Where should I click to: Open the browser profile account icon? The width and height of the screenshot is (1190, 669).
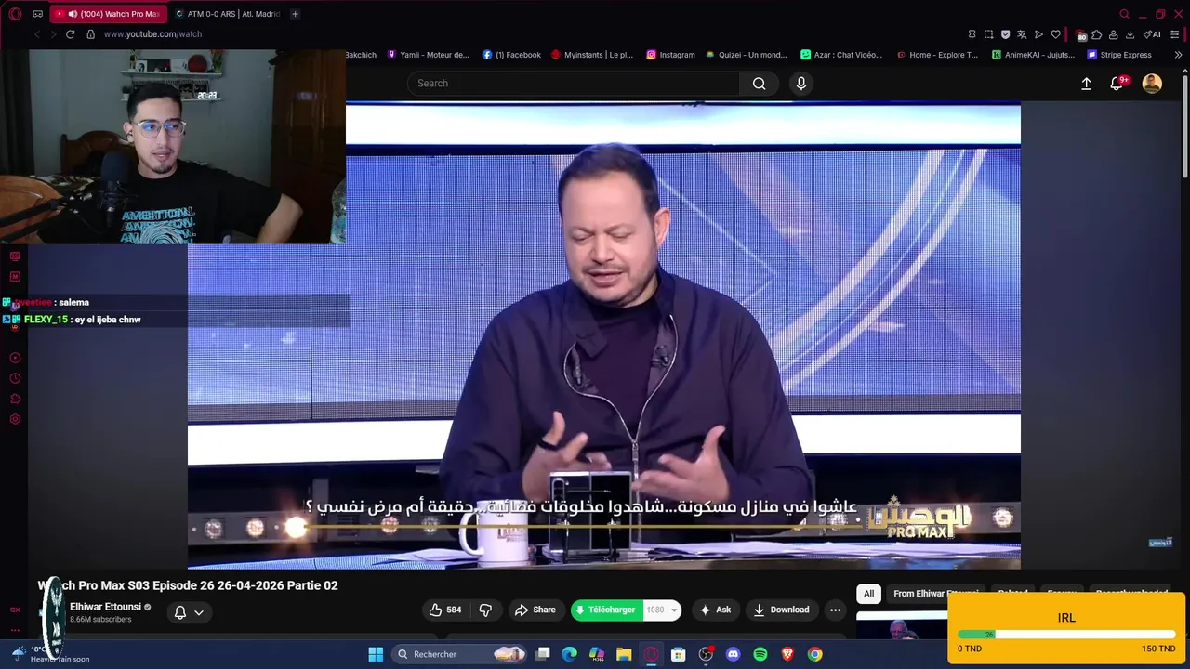pyautogui.click(x=1113, y=34)
